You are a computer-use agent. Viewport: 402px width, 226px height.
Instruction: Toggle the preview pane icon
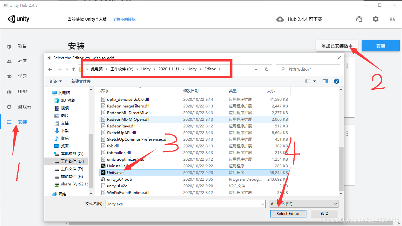coord(325,81)
